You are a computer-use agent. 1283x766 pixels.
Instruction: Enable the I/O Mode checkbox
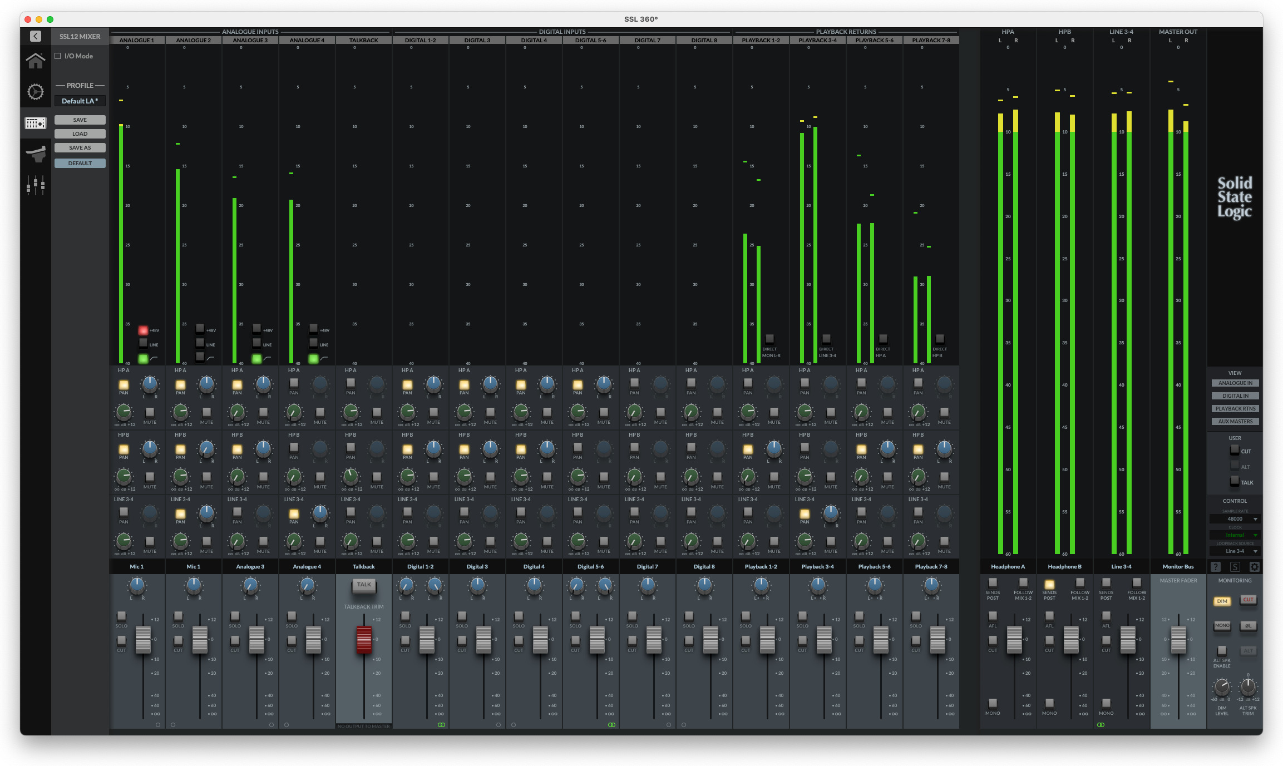click(x=58, y=56)
